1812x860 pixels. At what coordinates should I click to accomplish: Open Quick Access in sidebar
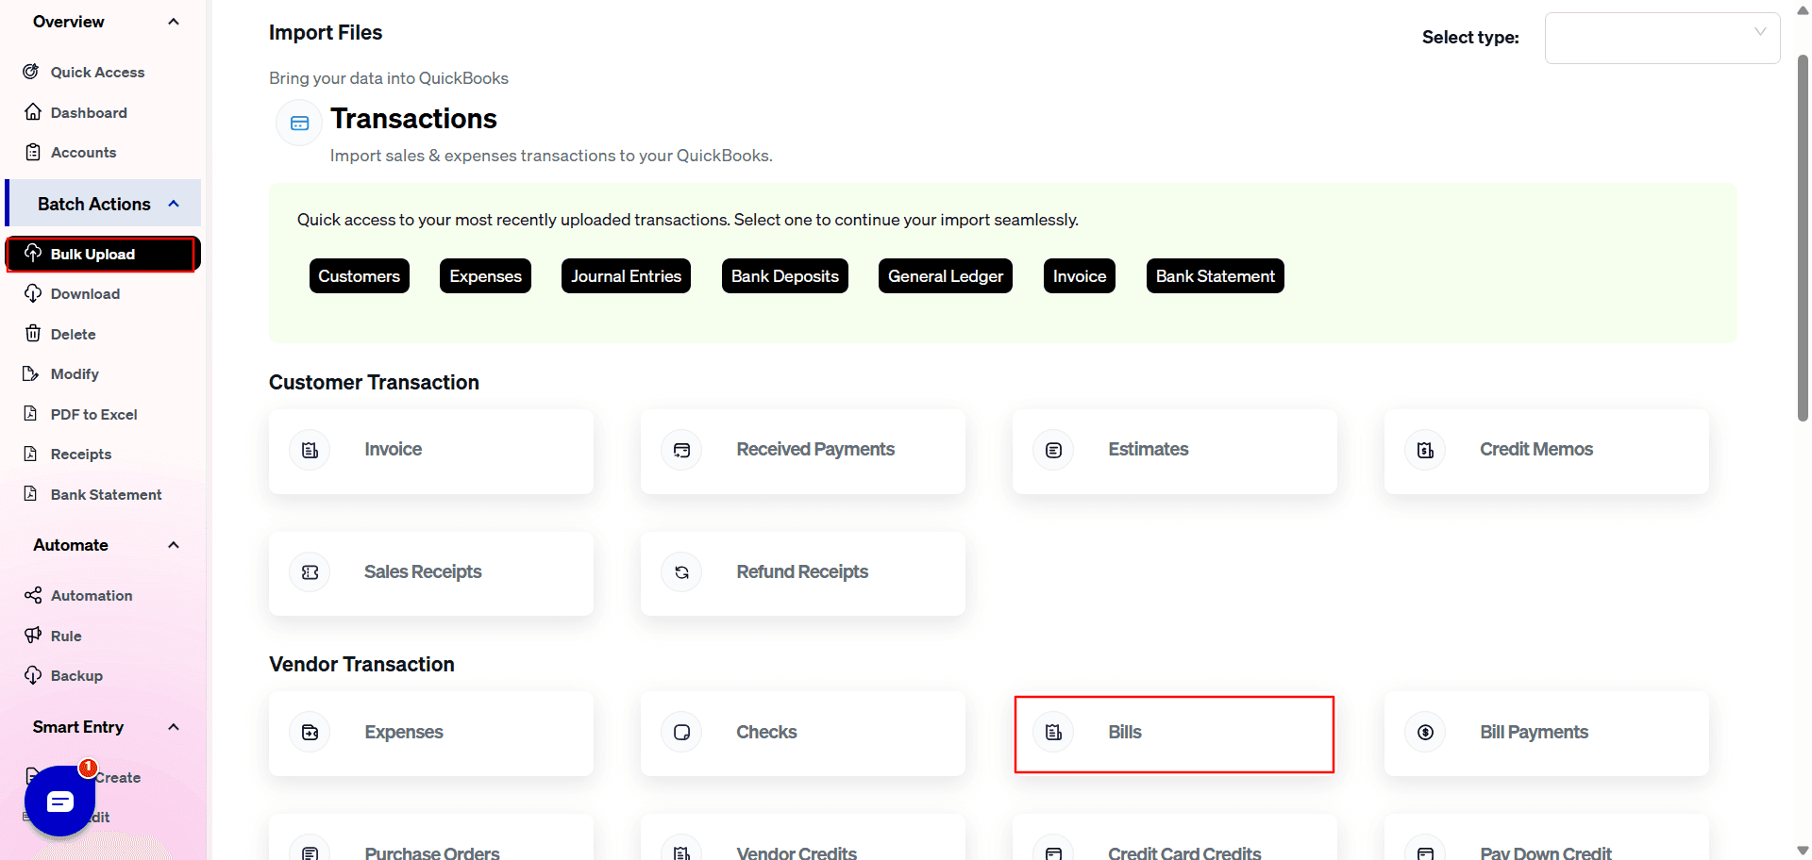[x=97, y=72]
